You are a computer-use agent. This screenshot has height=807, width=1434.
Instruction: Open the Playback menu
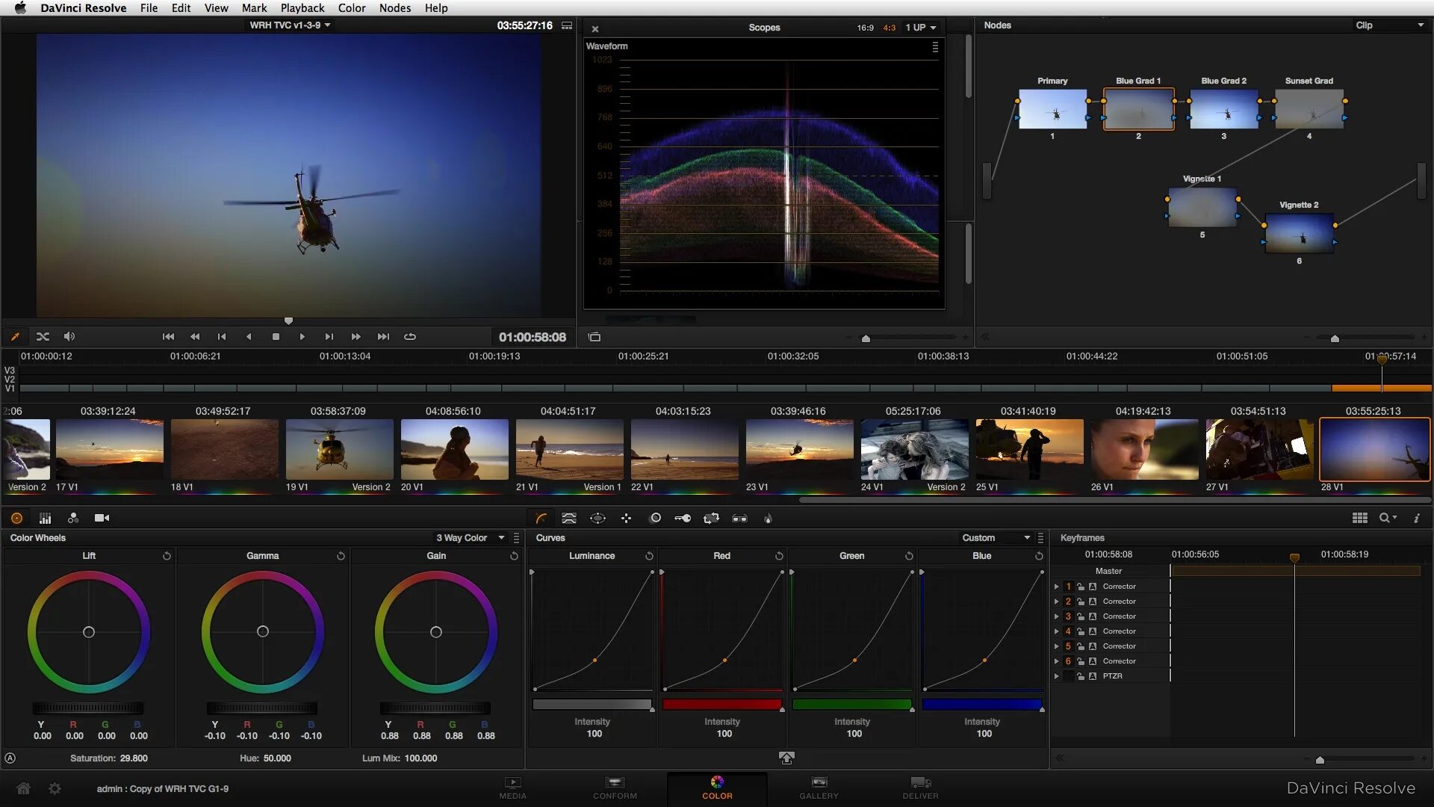pos(302,7)
